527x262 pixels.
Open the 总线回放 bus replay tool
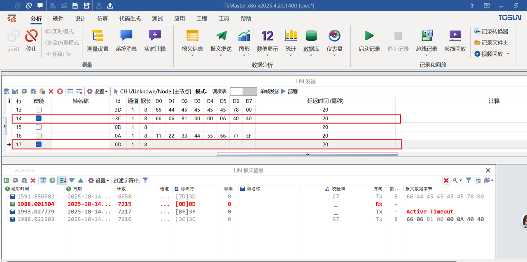click(x=455, y=41)
